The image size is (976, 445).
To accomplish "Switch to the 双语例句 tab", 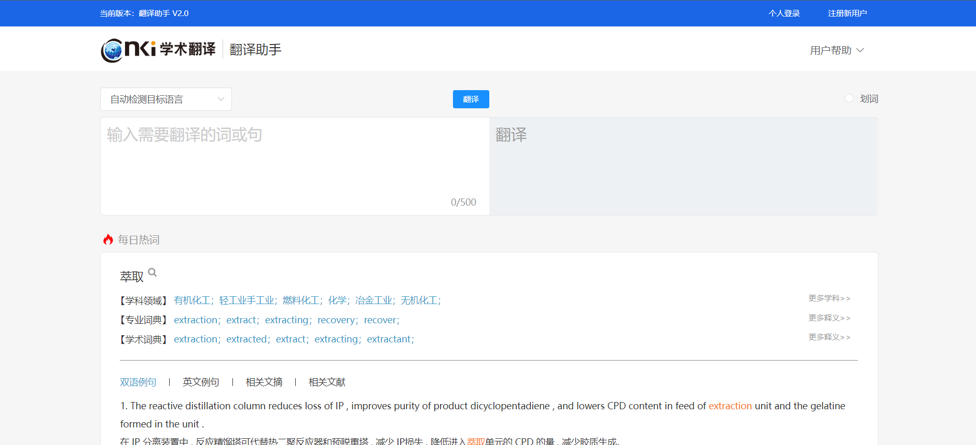I will coord(138,382).
